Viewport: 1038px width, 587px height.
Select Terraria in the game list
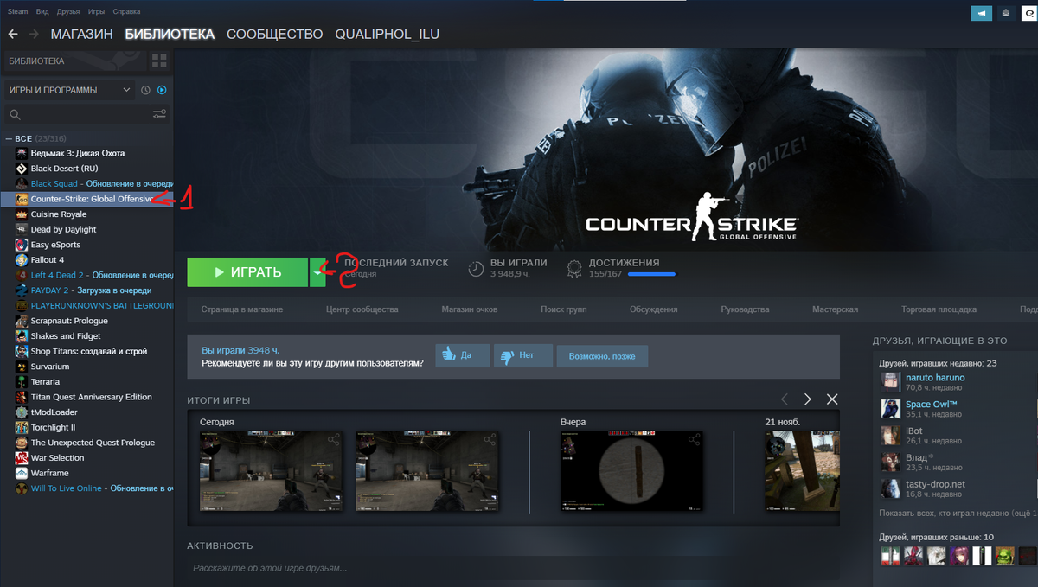click(45, 381)
